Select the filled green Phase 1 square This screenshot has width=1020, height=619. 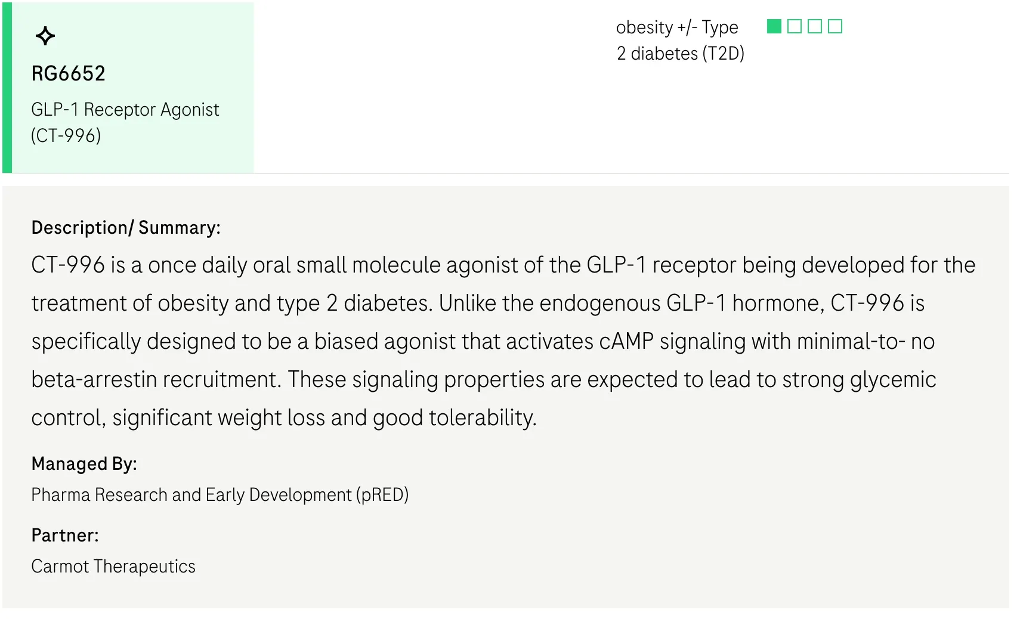click(774, 26)
